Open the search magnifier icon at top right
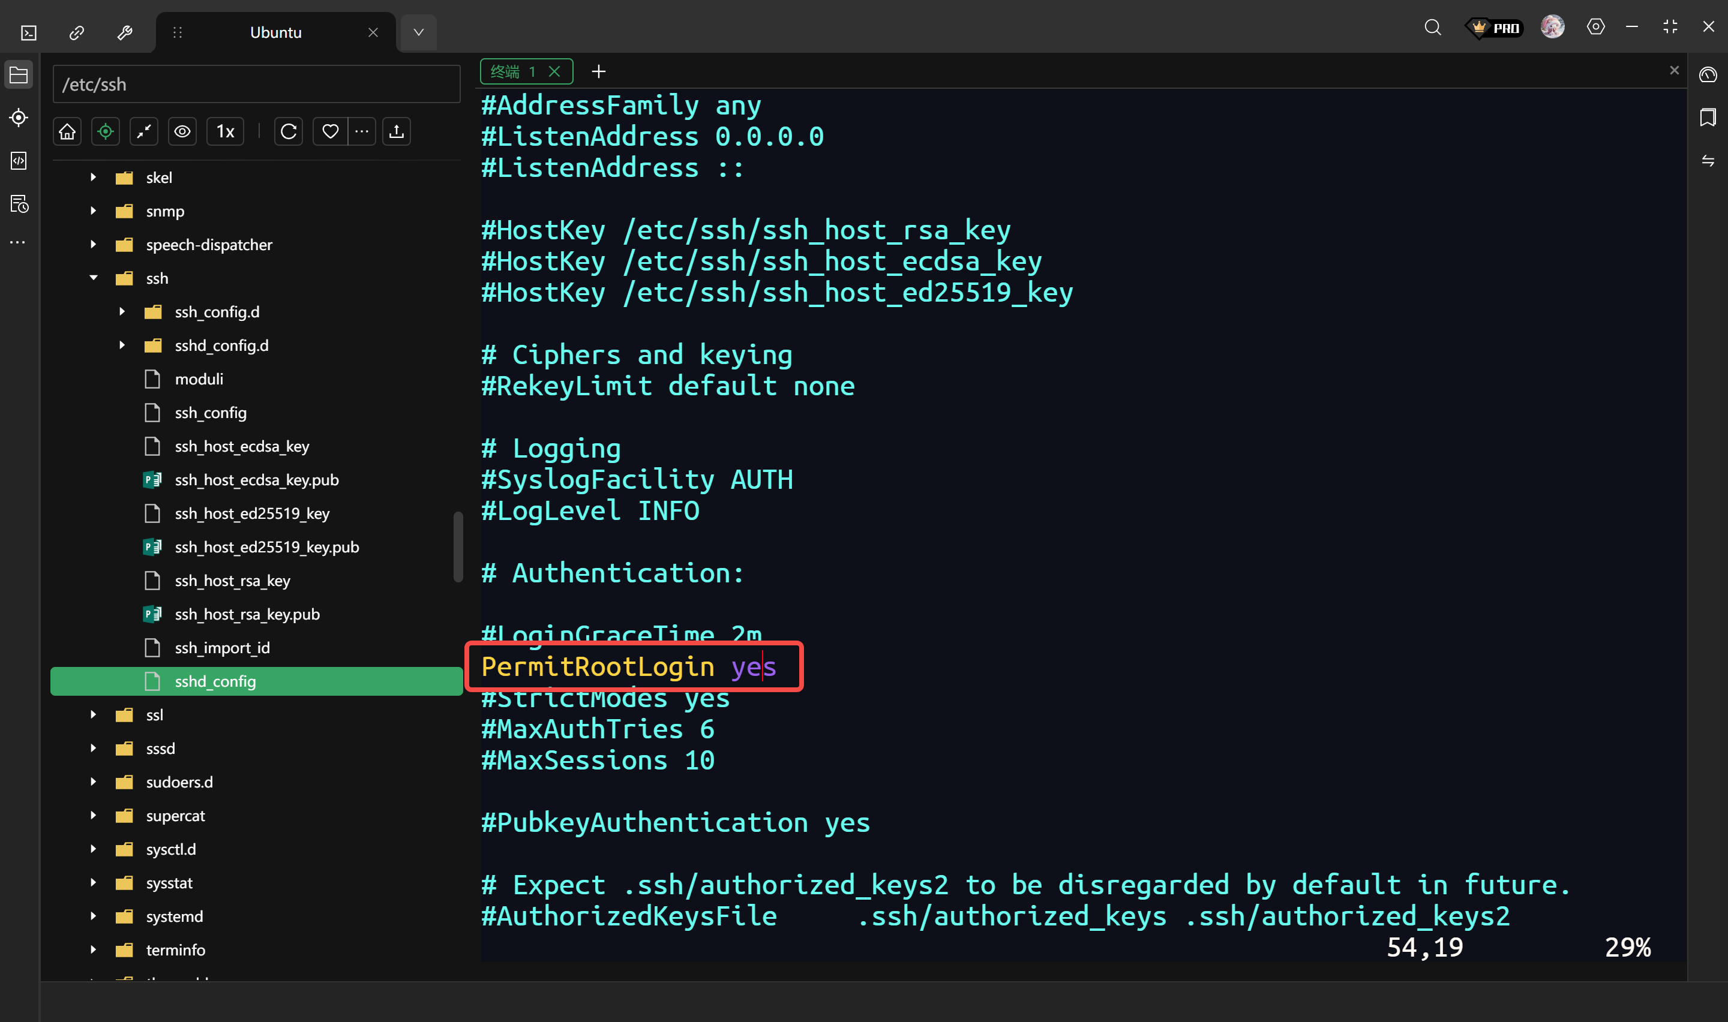 [x=1433, y=28]
